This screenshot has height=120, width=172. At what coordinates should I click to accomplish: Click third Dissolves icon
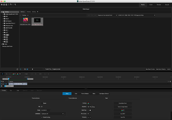tap(92, 107)
